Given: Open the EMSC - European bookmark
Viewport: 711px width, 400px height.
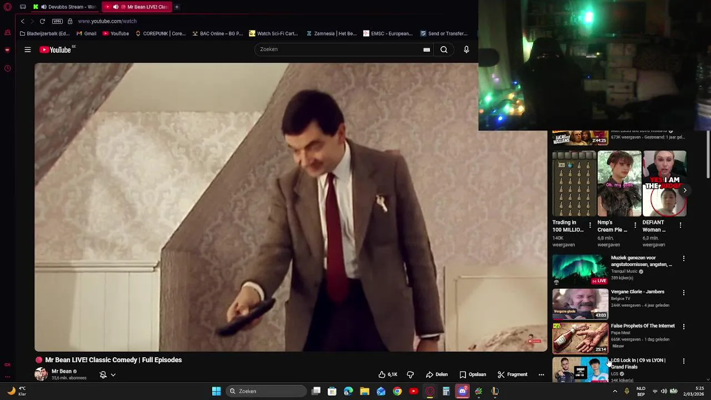Looking at the screenshot, I should [388, 33].
